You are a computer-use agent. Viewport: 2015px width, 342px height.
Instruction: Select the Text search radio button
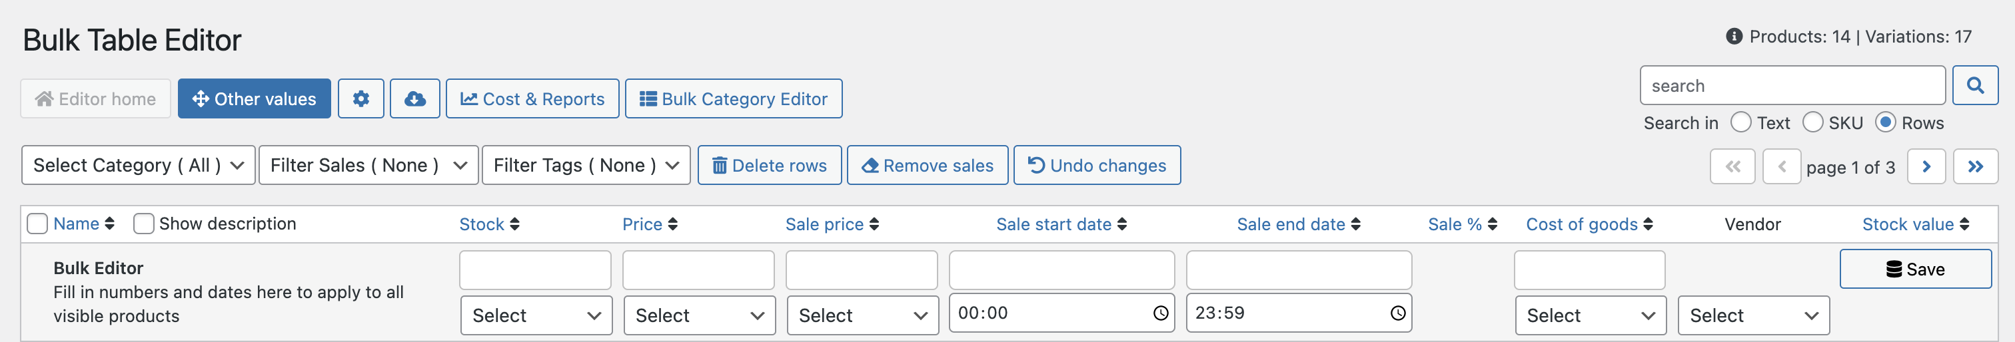1740,122
